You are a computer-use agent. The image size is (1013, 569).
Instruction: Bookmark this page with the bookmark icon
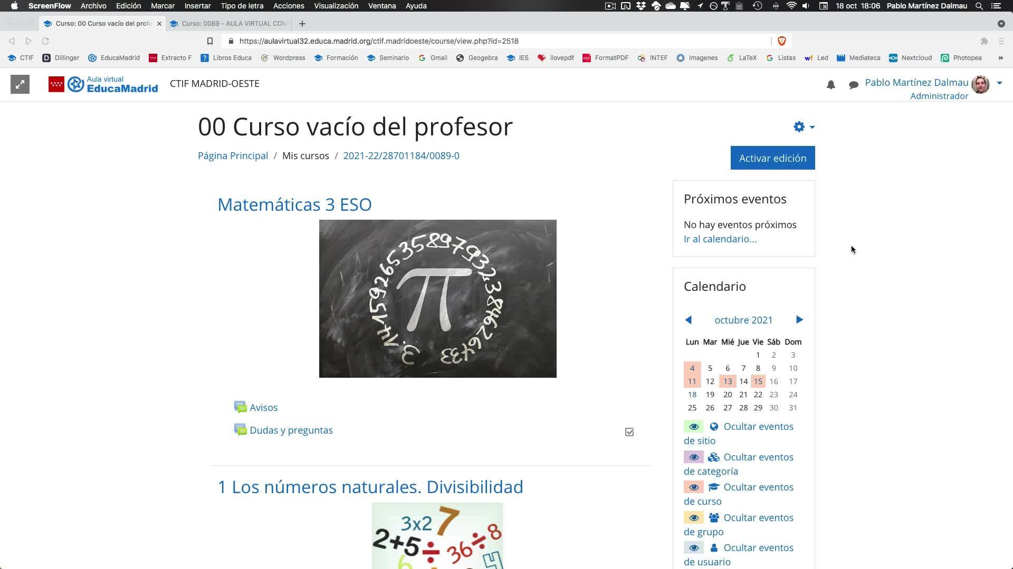click(210, 41)
